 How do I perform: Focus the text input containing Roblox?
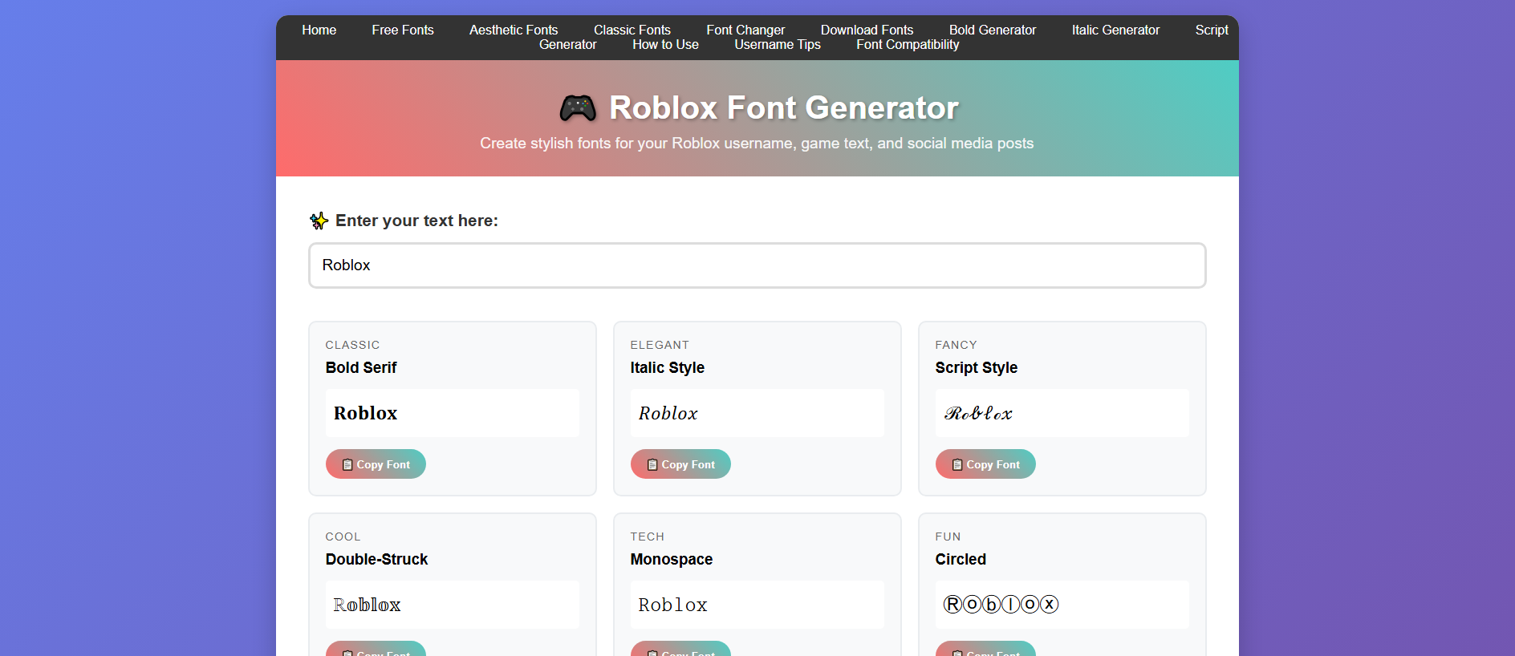tap(757, 265)
